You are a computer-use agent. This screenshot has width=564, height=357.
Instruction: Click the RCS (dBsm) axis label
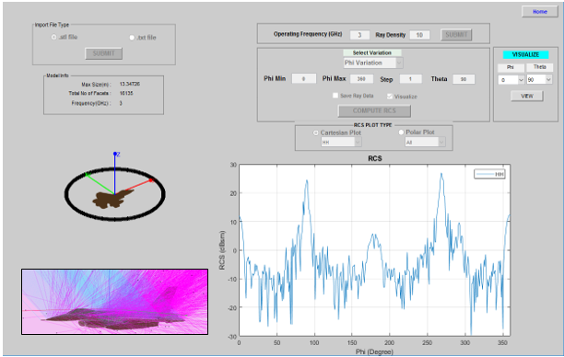222,250
